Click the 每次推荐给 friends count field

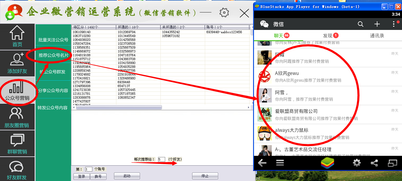click(161, 159)
